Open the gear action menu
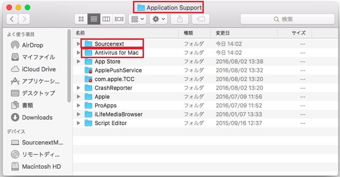The image size is (340, 177). click(159, 19)
